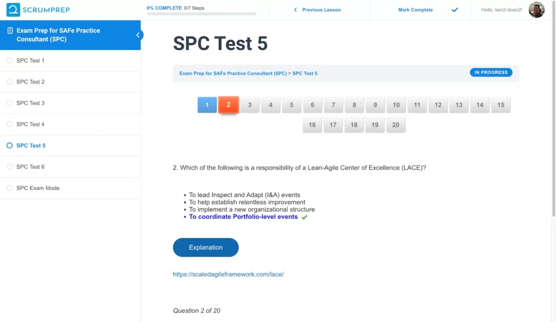Image resolution: width=556 pixels, height=322 pixels.
Task: Click the IN PROGRESS status badge
Action: pyautogui.click(x=490, y=72)
